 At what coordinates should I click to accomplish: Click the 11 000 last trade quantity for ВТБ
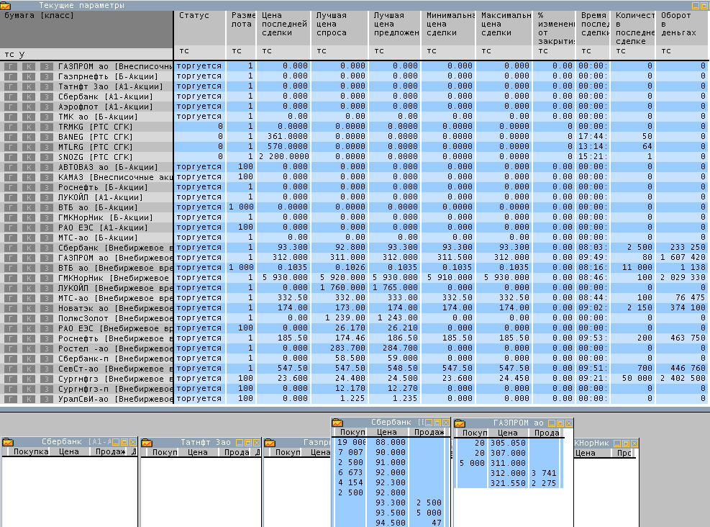tap(637, 267)
